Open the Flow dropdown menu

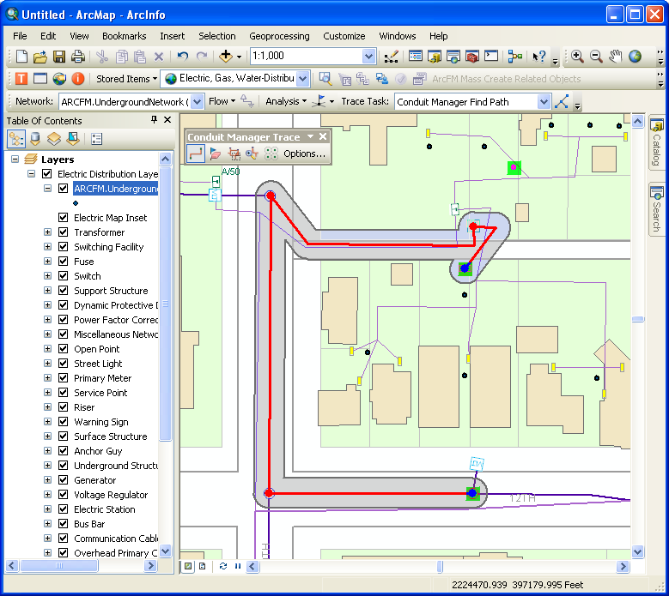222,101
